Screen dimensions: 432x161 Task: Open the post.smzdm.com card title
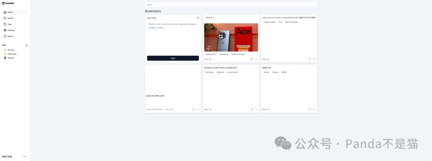tap(155, 96)
